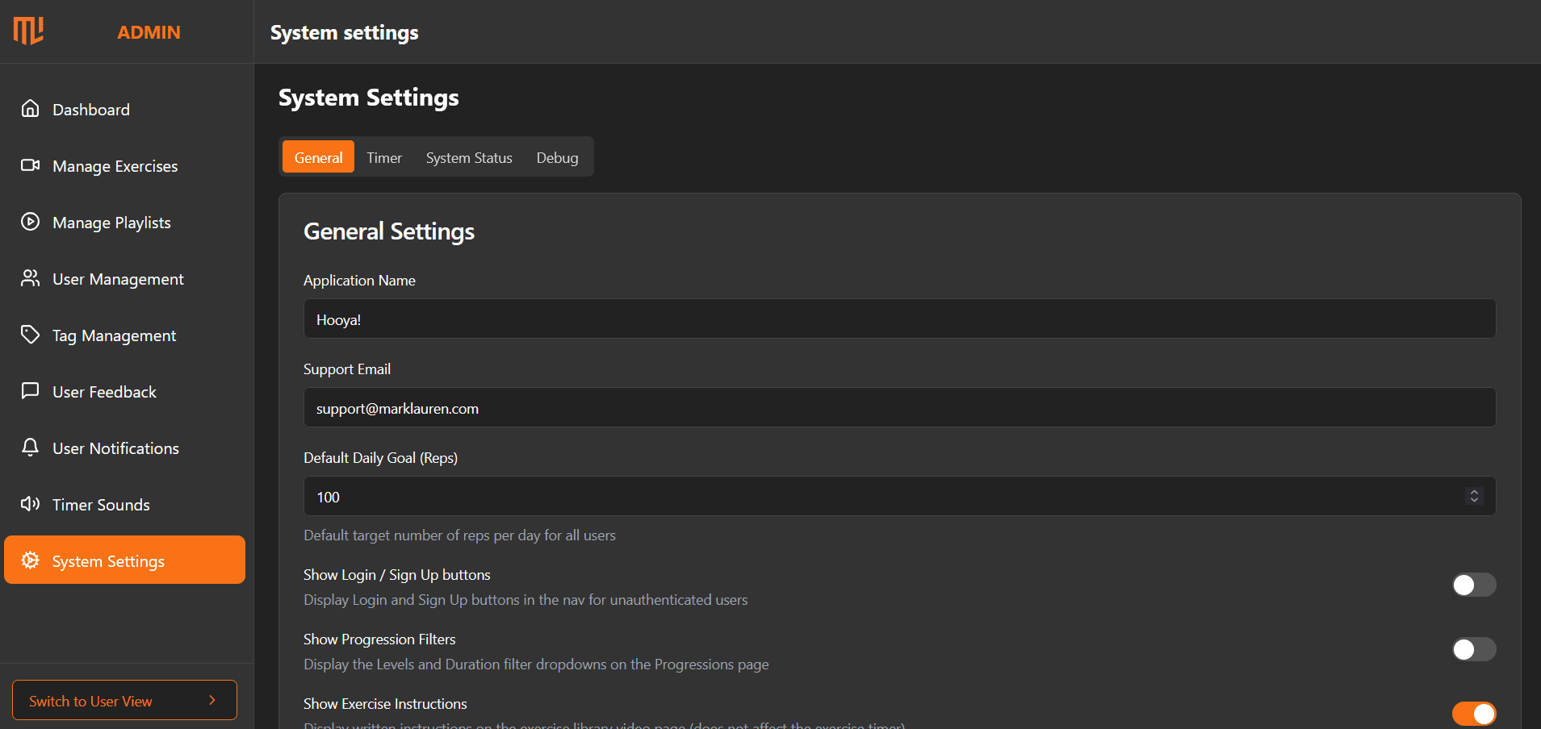The height and width of the screenshot is (729, 1541).
Task: Click the Support Email input field
Action: 899,407
